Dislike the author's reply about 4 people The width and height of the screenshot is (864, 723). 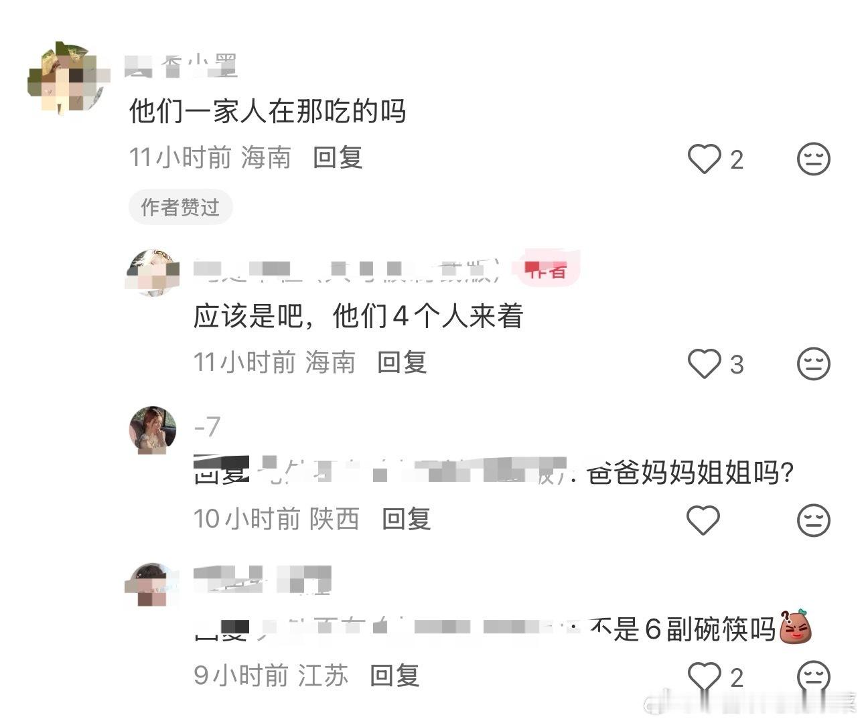(814, 364)
